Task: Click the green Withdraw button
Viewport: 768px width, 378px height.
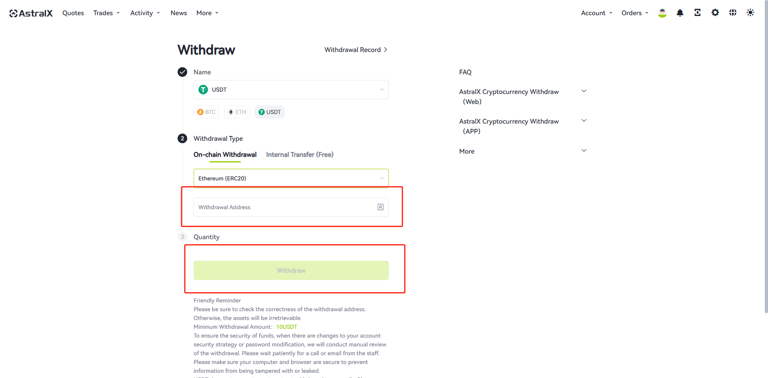Action: coord(291,270)
